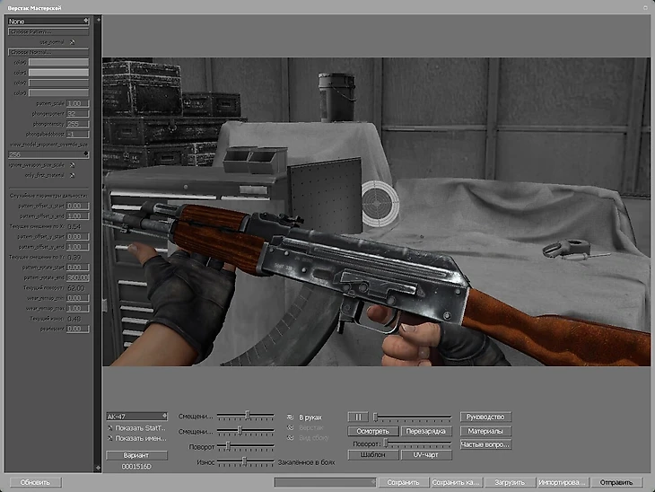Select the В руках view radio option

[x=290, y=417]
